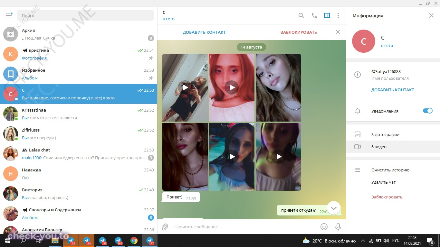
Task: Open the Архив chats row
Action: tap(79, 34)
